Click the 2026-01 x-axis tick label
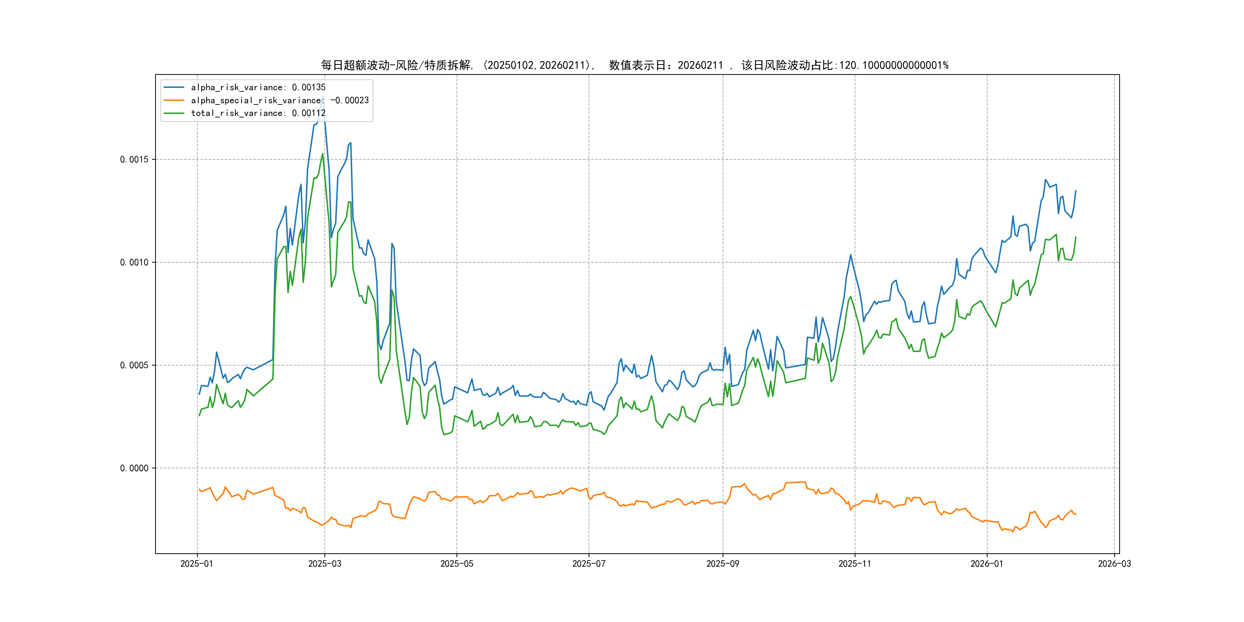 987,564
